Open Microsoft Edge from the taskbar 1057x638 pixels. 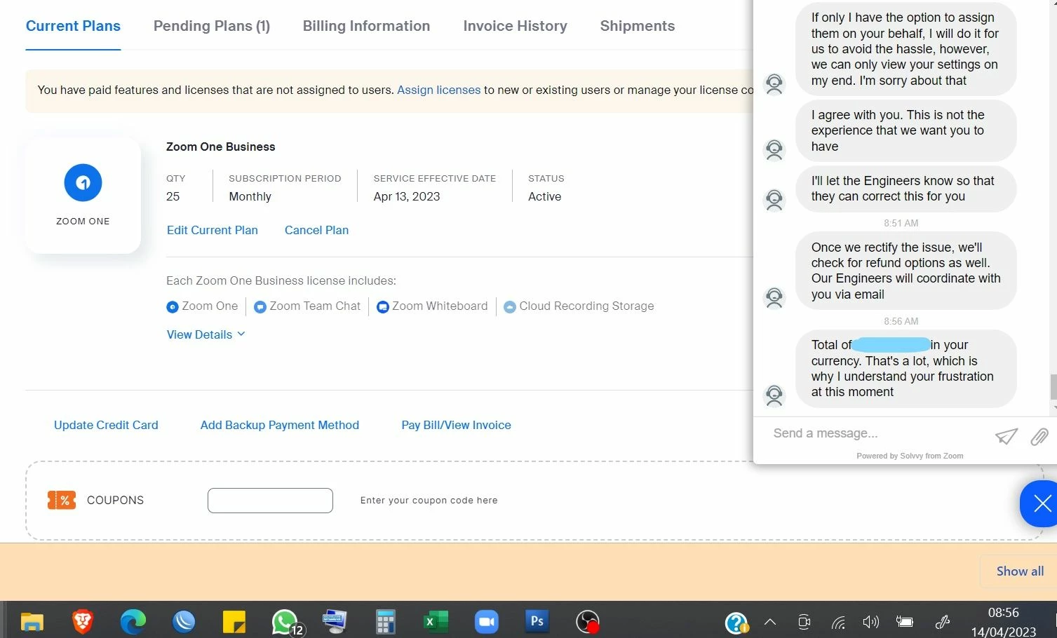[133, 621]
